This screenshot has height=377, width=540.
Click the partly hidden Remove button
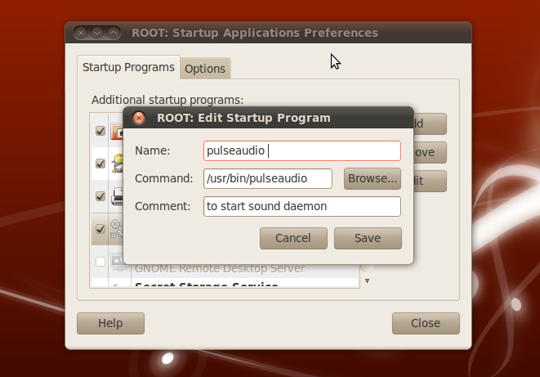[x=430, y=152]
